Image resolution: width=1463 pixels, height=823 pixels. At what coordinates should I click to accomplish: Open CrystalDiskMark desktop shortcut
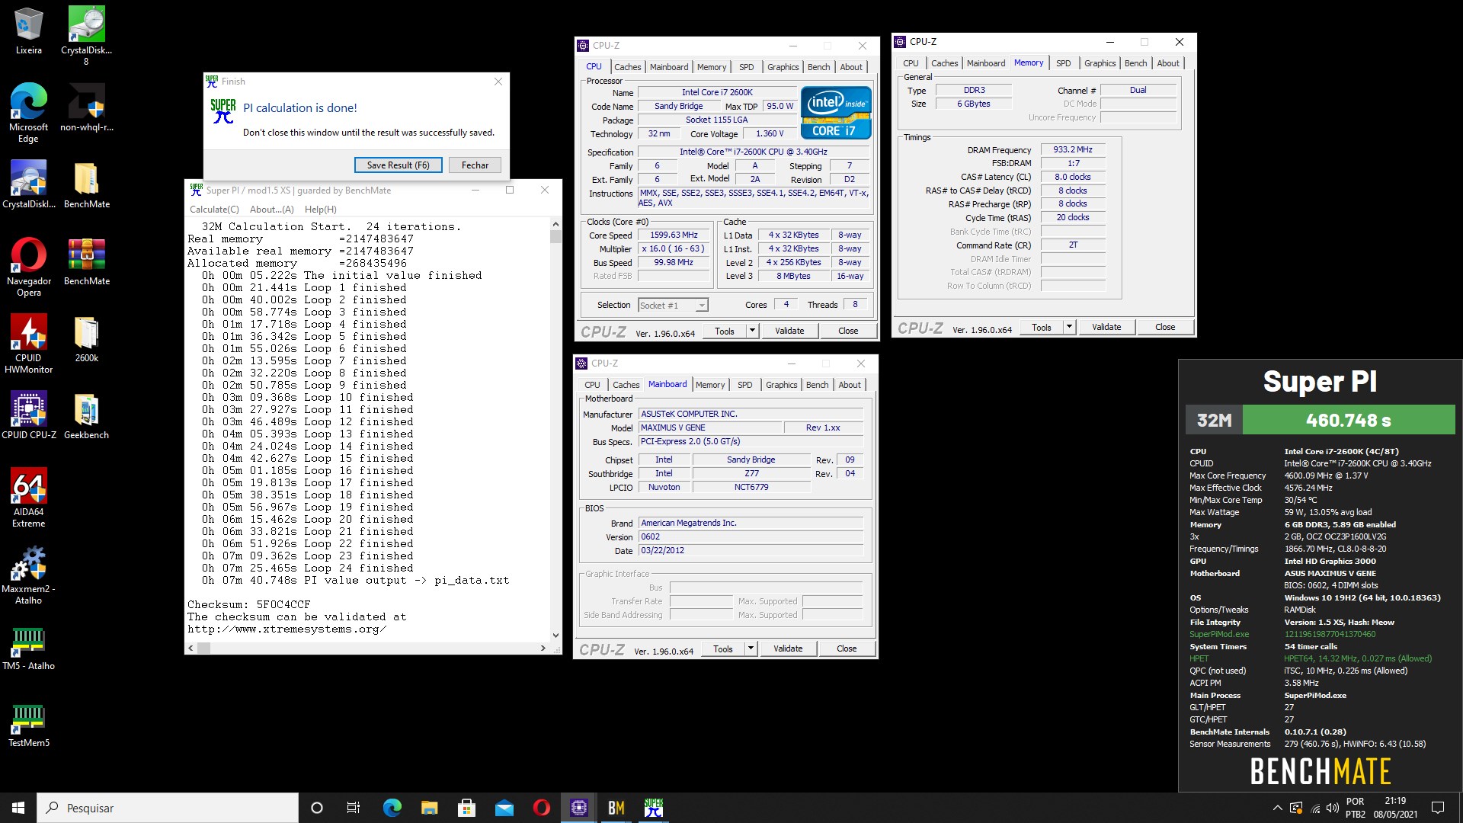coord(28,184)
